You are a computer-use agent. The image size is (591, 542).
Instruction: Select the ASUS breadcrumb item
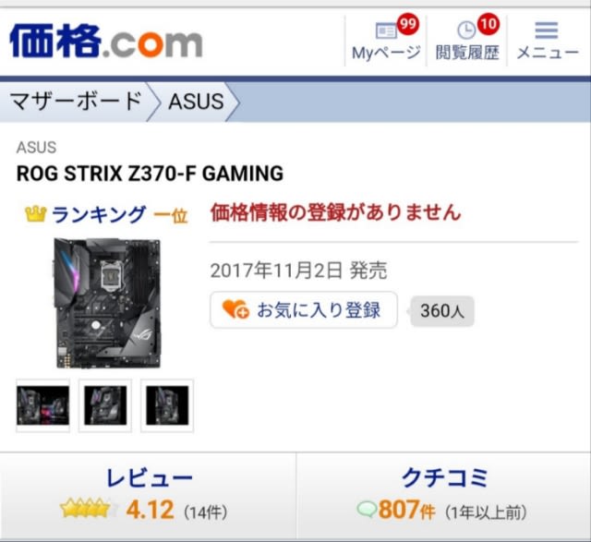(196, 102)
